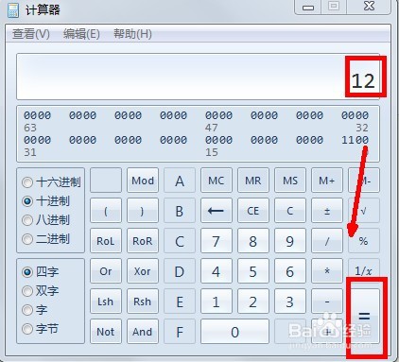
Task: Click the division slash button
Action: pos(327,241)
